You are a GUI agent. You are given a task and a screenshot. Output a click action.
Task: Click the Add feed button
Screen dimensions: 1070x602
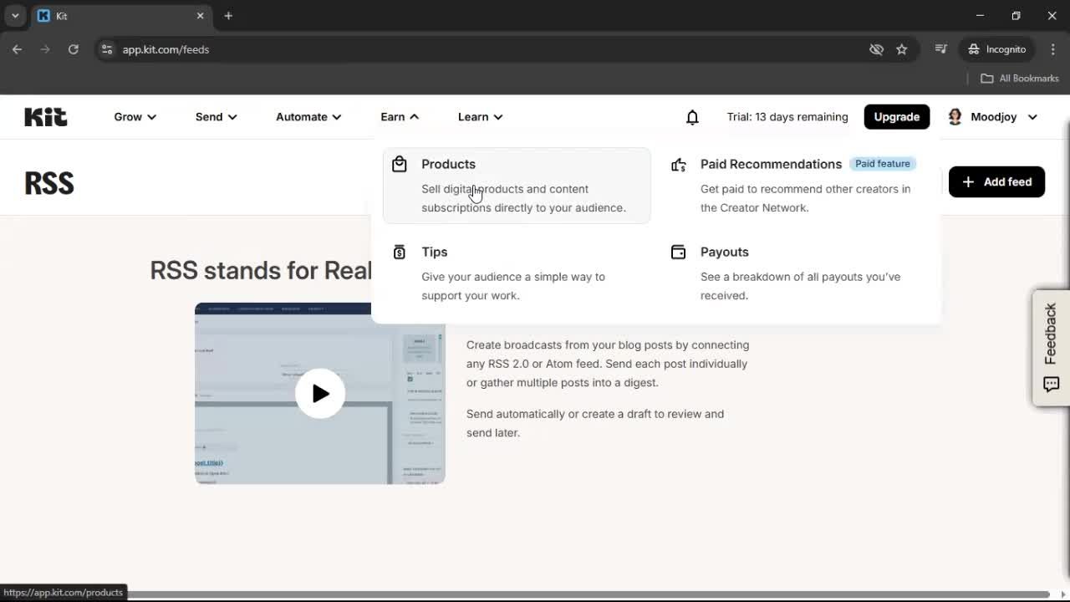tap(996, 181)
